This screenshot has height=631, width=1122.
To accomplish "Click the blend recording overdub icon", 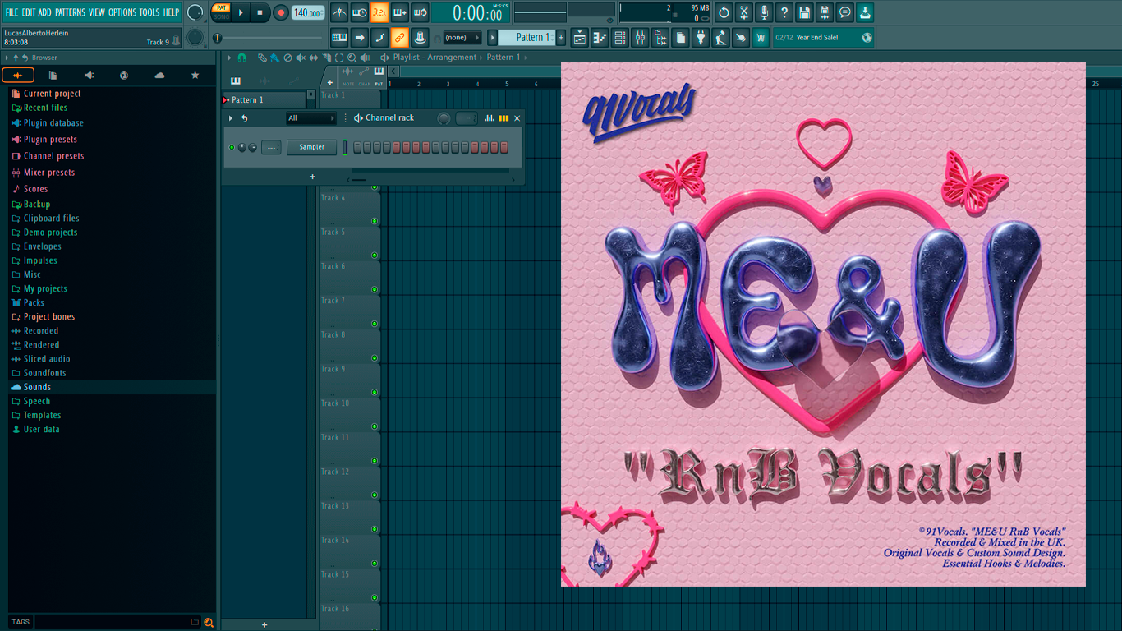I will pyautogui.click(x=400, y=12).
